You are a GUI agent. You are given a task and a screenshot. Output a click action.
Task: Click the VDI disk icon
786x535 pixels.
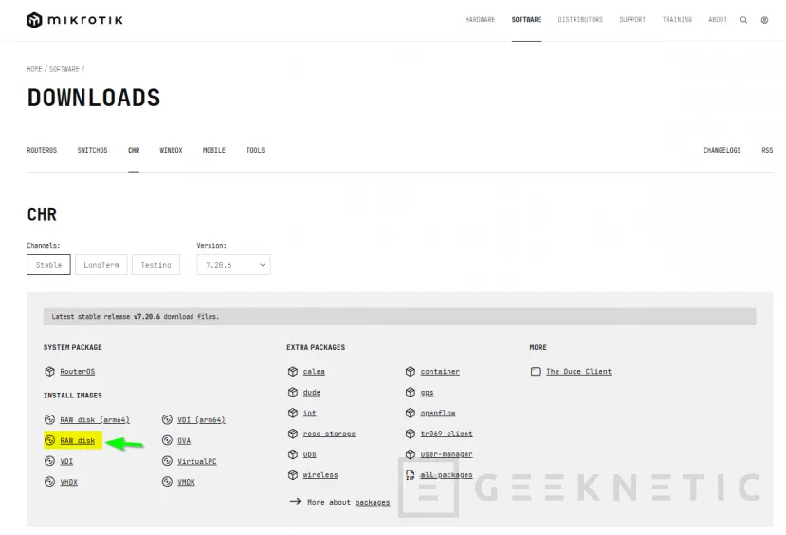point(49,461)
